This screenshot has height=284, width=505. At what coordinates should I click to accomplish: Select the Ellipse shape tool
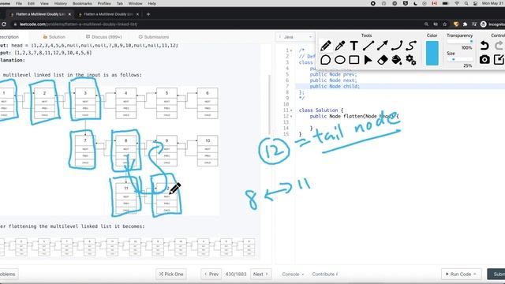(340, 60)
